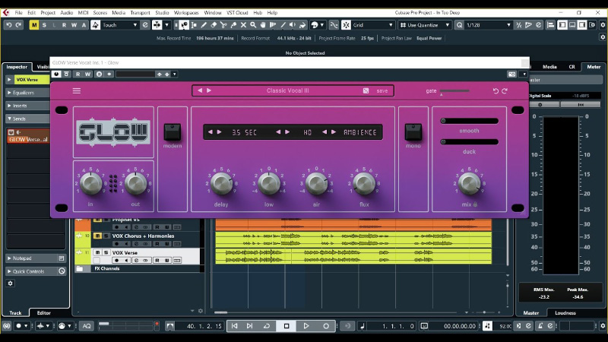Select the Comp hand tool
608x342 pixels.
(263, 25)
